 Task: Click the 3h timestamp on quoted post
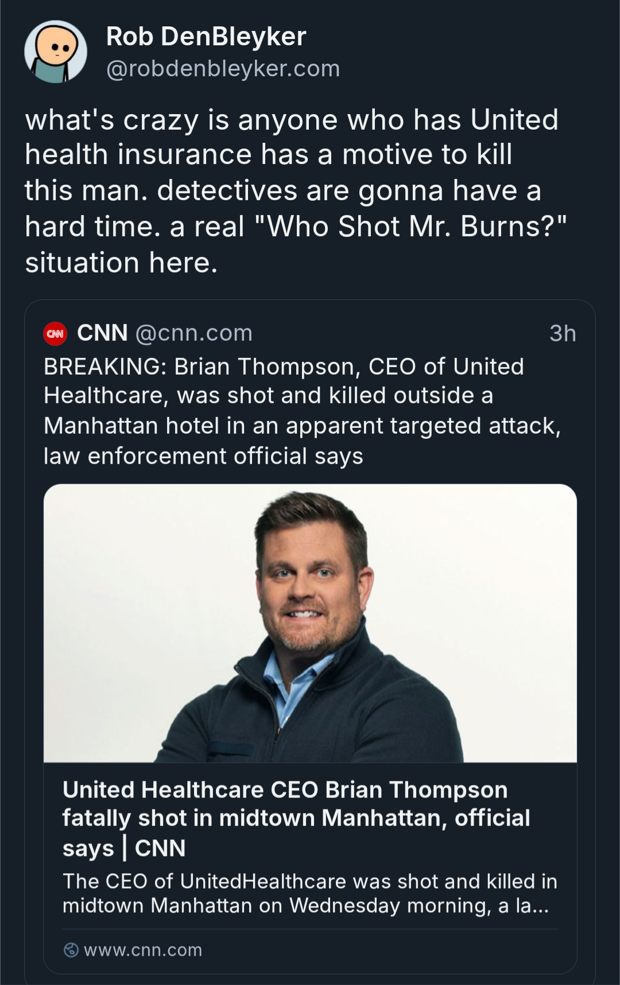coord(562,333)
